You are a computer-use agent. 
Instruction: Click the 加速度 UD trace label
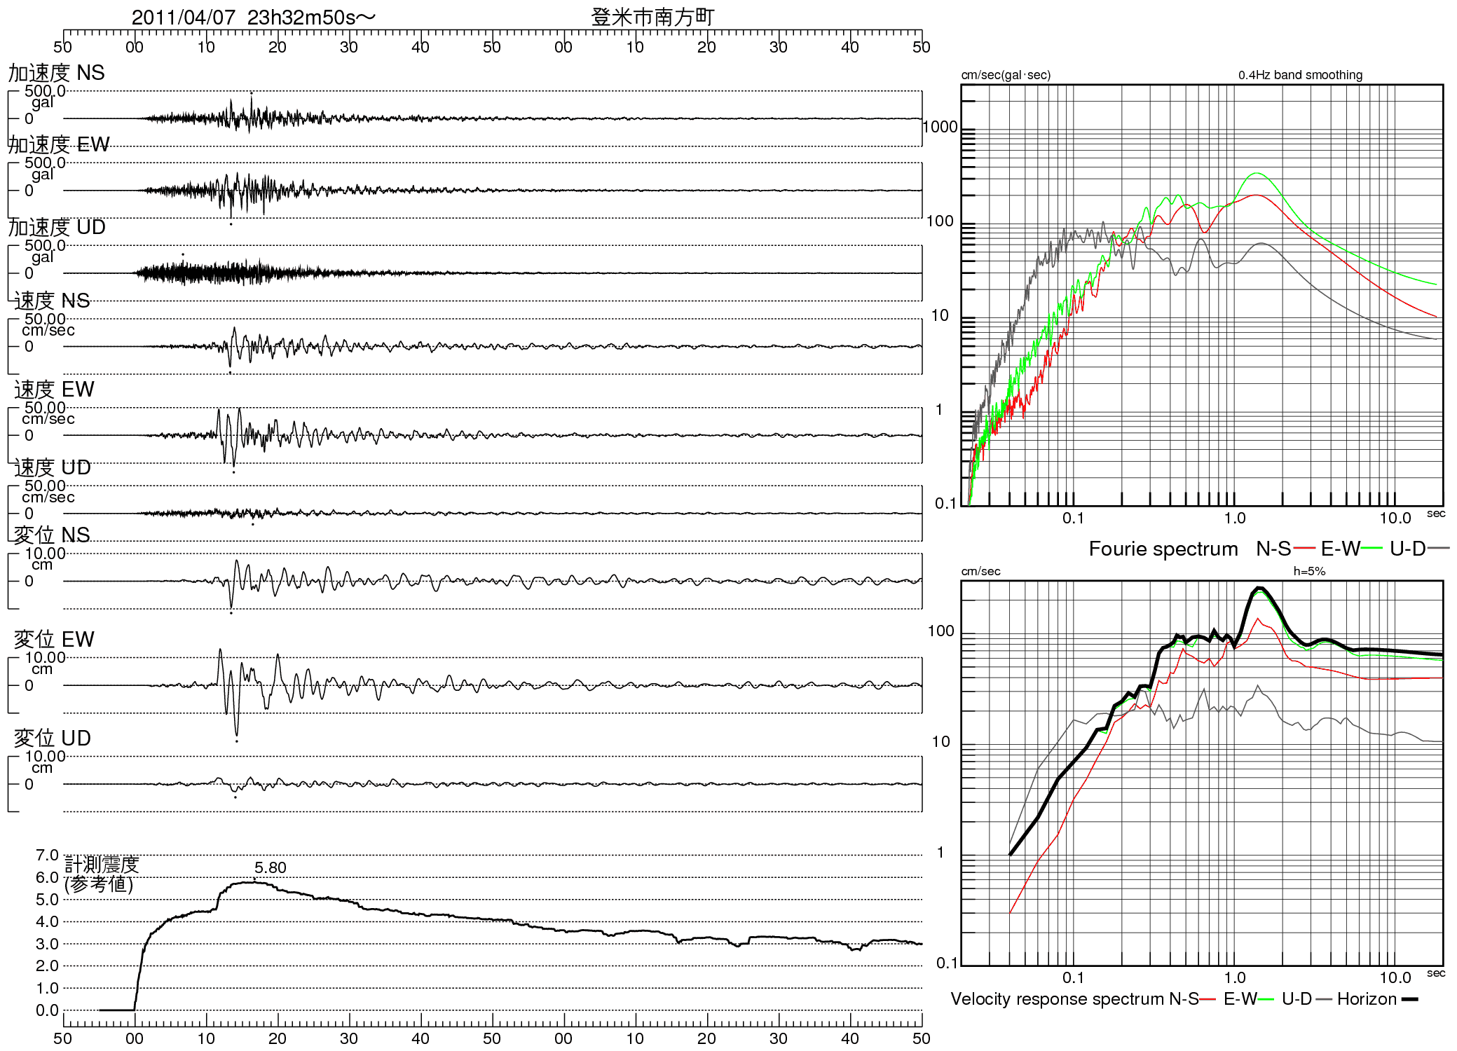(x=57, y=227)
